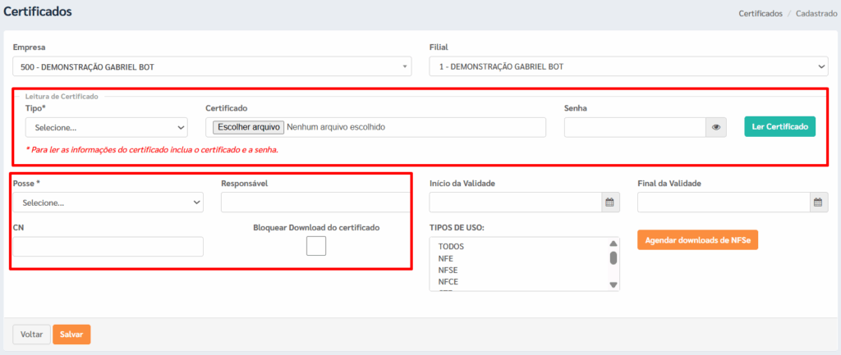Open the Tipo dropdown
841x355 pixels.
[106, 127]
